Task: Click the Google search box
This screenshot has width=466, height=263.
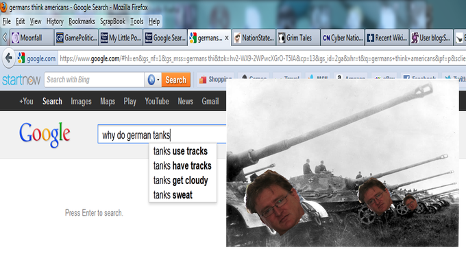Action: coord(162,135)
